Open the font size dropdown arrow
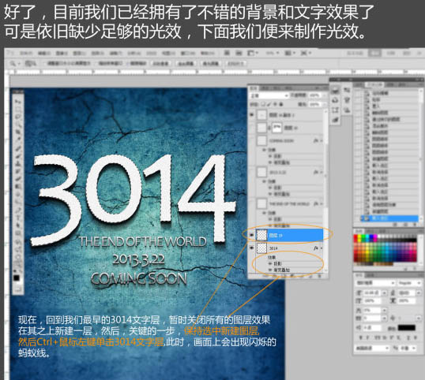 [385, 293]
